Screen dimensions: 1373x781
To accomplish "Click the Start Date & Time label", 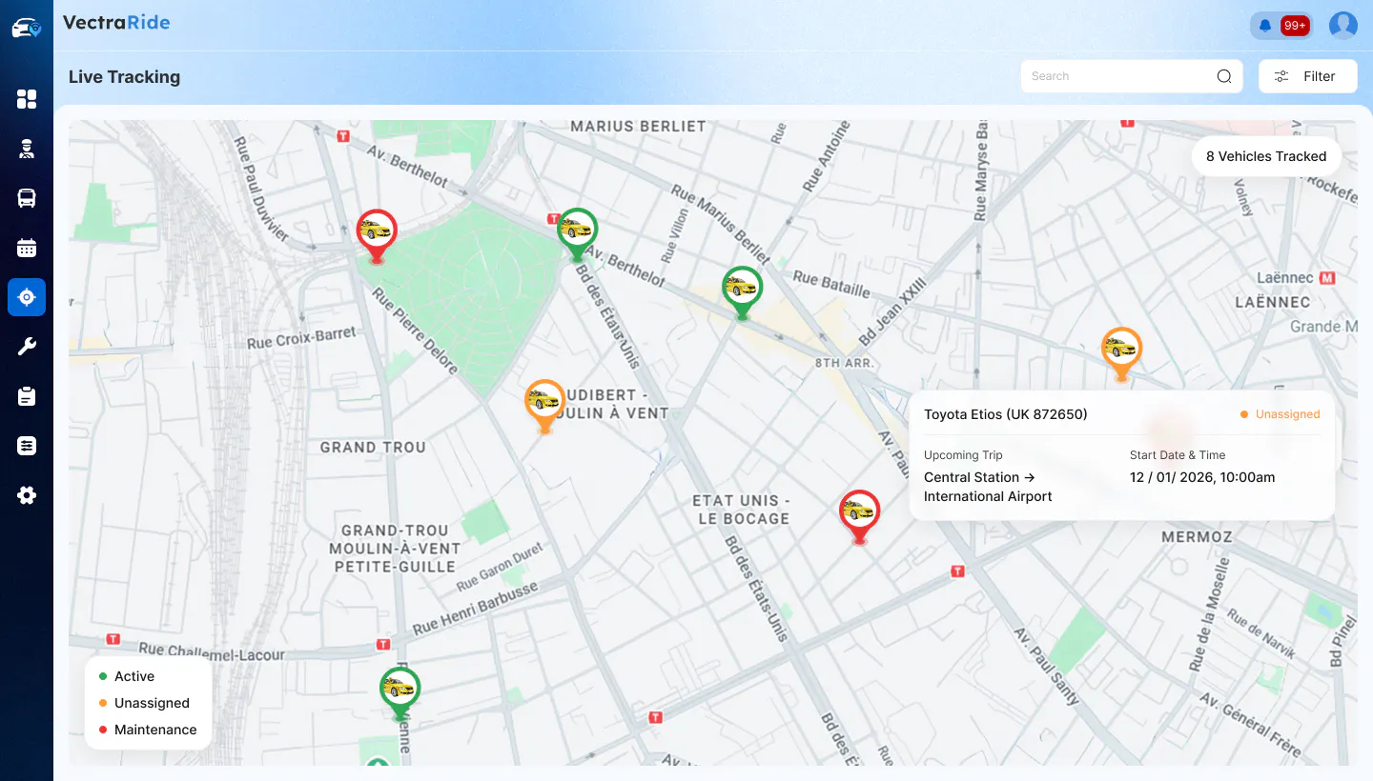I will 1178,455.
